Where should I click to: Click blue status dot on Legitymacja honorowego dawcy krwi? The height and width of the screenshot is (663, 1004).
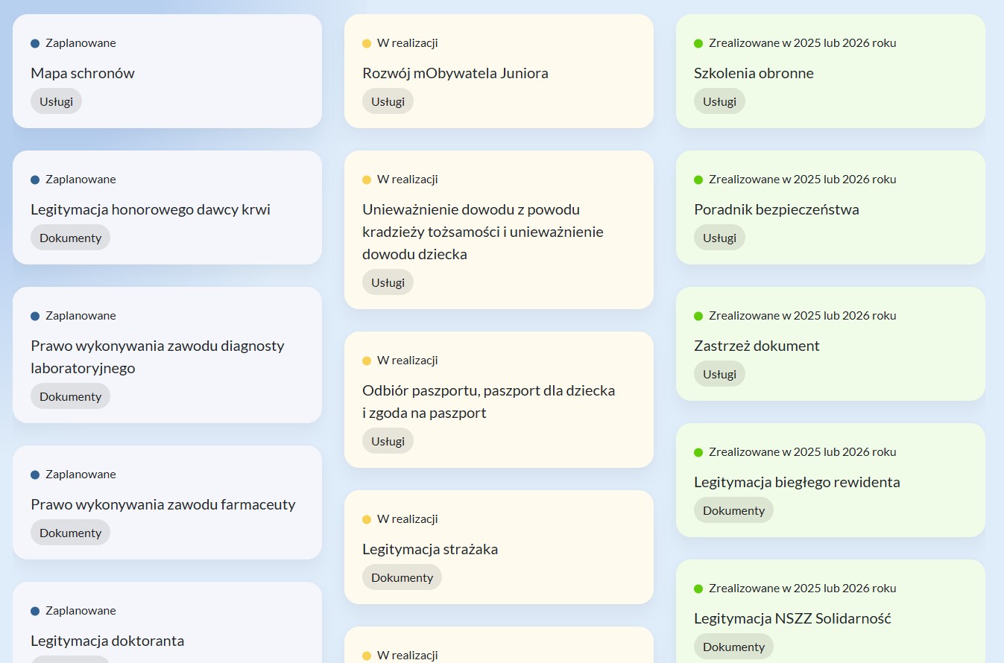point(35,180)
